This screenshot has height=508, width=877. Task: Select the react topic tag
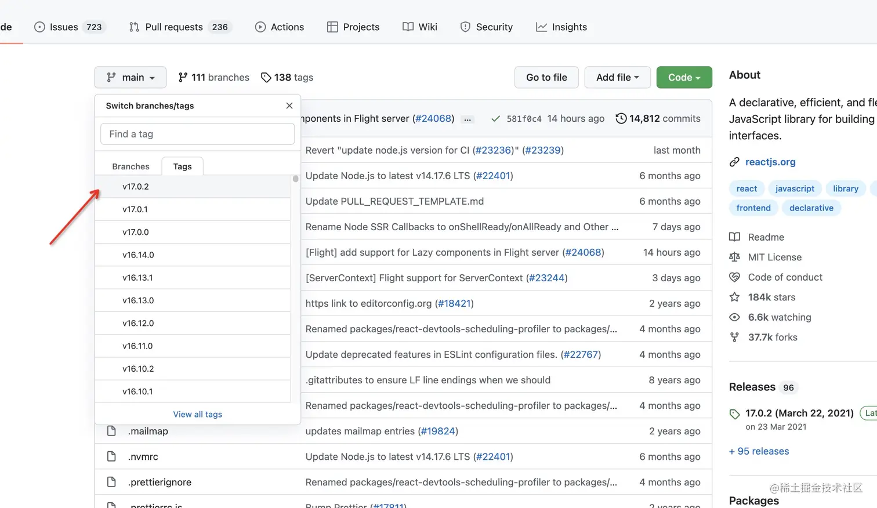[746, 188]
